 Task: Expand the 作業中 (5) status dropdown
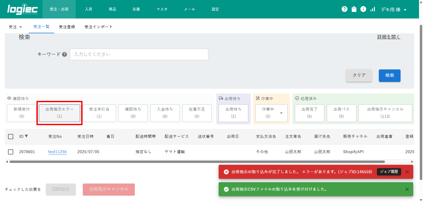(x=281, y=113)
